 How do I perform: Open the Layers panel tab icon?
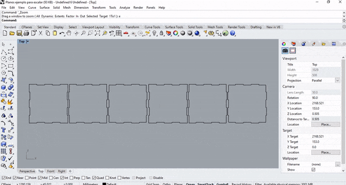pyautogui.click(x=294, y=44)
